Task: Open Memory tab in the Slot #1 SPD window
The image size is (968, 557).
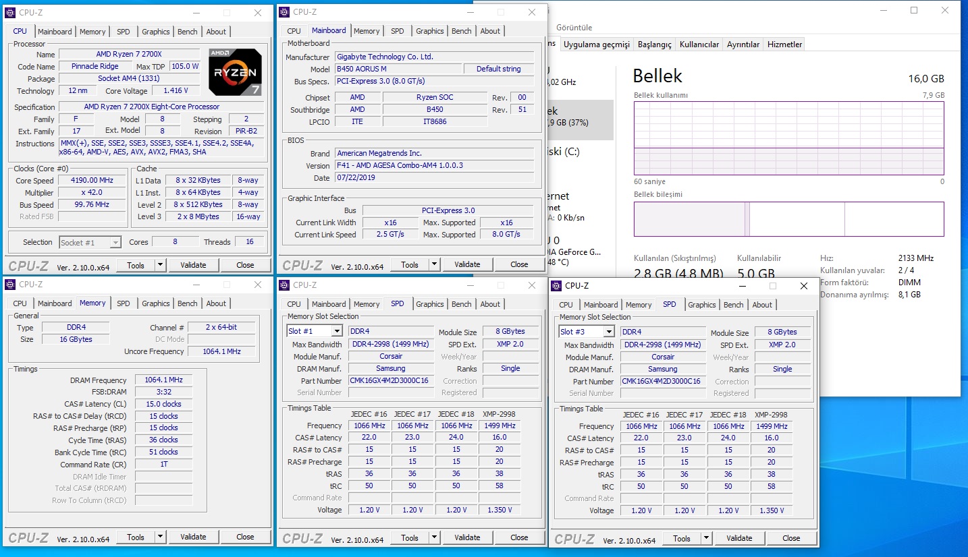Action: pos(367,304)
